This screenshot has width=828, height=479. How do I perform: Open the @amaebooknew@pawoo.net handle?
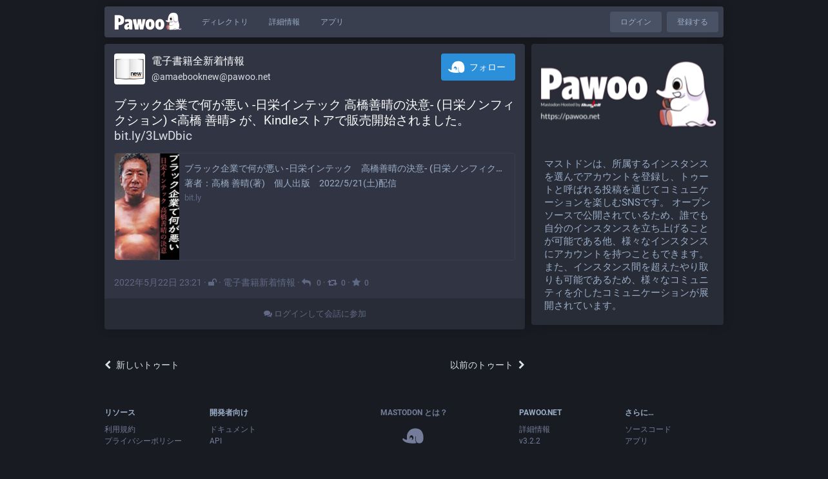(211, 77)
